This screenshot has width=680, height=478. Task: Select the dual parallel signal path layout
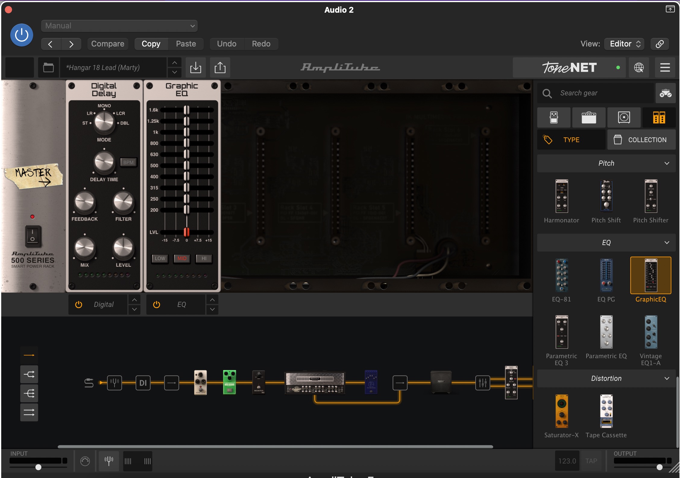click(x=29, y=413)
